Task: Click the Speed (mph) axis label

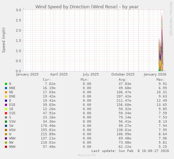Action: (x=4, y=40)
